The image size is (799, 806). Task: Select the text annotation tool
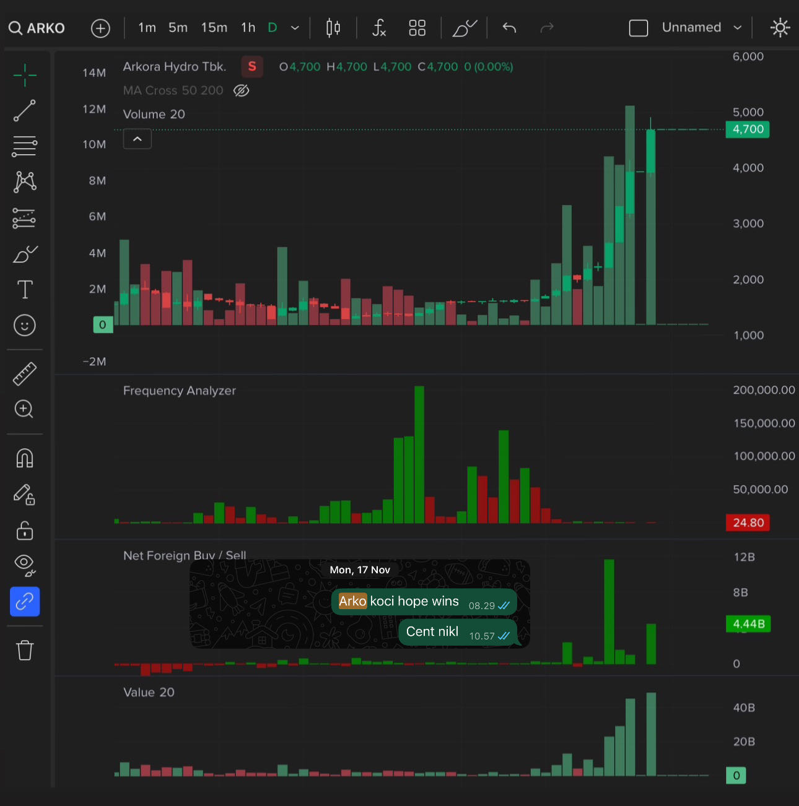tap(25, 289)
